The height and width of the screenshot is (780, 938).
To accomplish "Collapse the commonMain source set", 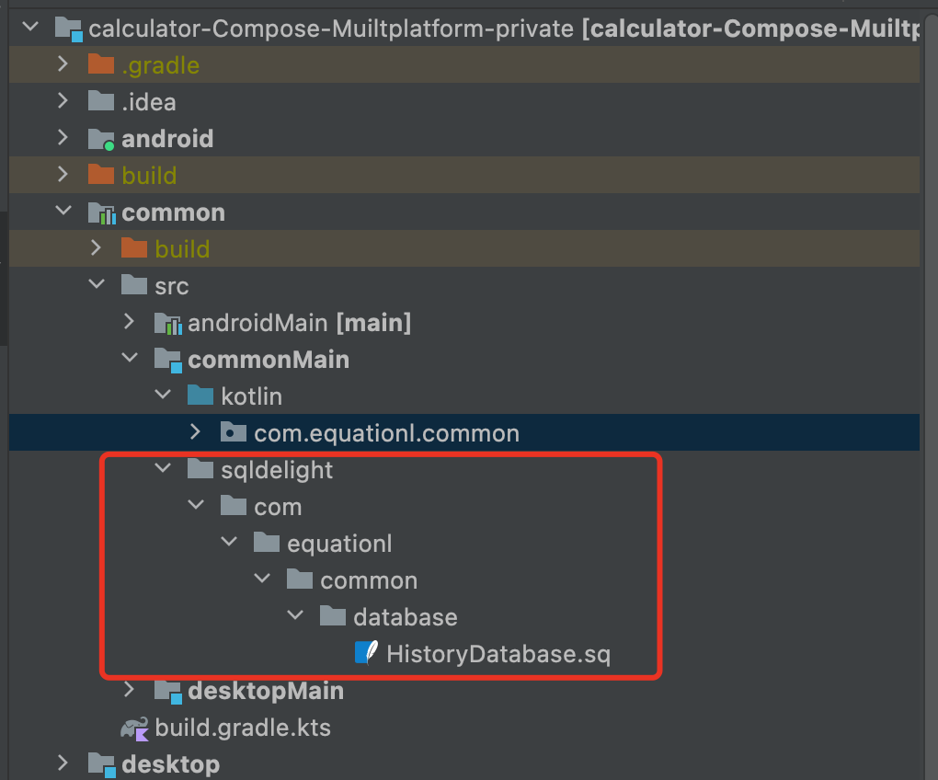I will coord(130,358).
